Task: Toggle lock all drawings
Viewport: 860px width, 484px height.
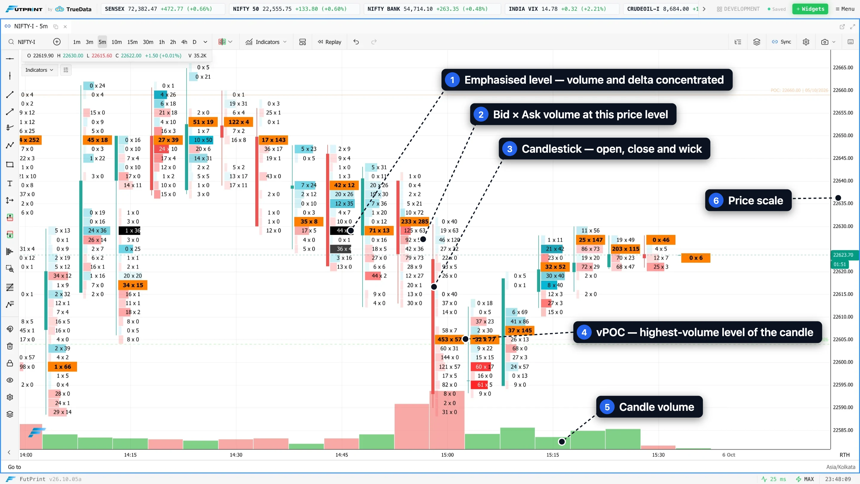Action: (x=10, y=363)
